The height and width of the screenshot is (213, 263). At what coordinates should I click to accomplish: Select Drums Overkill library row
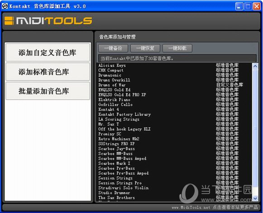point(174,80)
